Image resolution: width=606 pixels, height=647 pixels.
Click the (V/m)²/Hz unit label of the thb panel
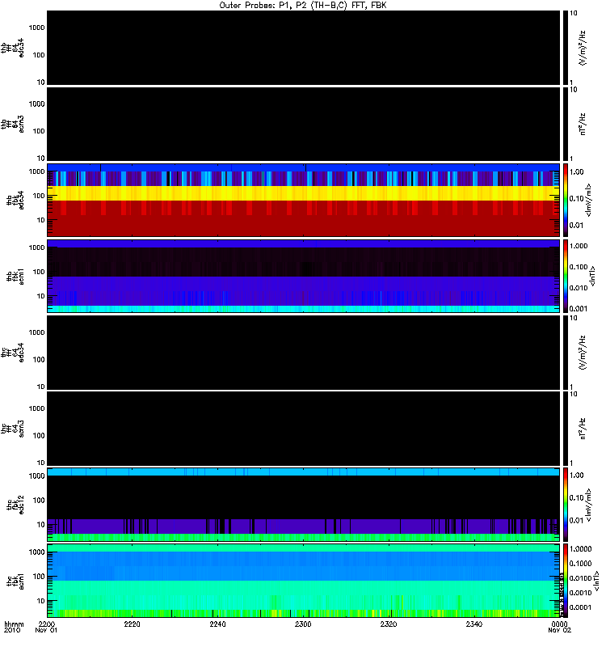582,48
